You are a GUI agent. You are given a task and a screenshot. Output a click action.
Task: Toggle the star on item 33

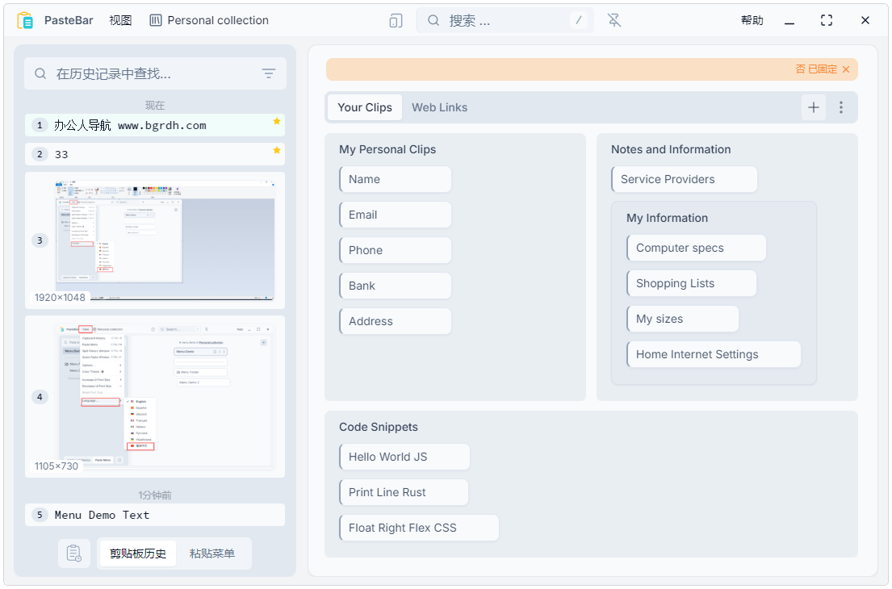pyautogui.click(x=276, y=150)
